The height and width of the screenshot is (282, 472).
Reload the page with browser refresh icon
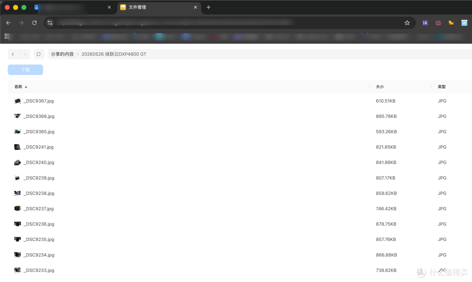coord(35,23)
